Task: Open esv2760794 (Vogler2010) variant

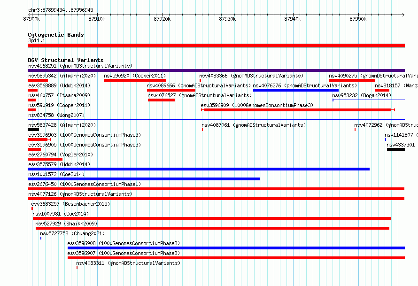Action: [61, 155]
